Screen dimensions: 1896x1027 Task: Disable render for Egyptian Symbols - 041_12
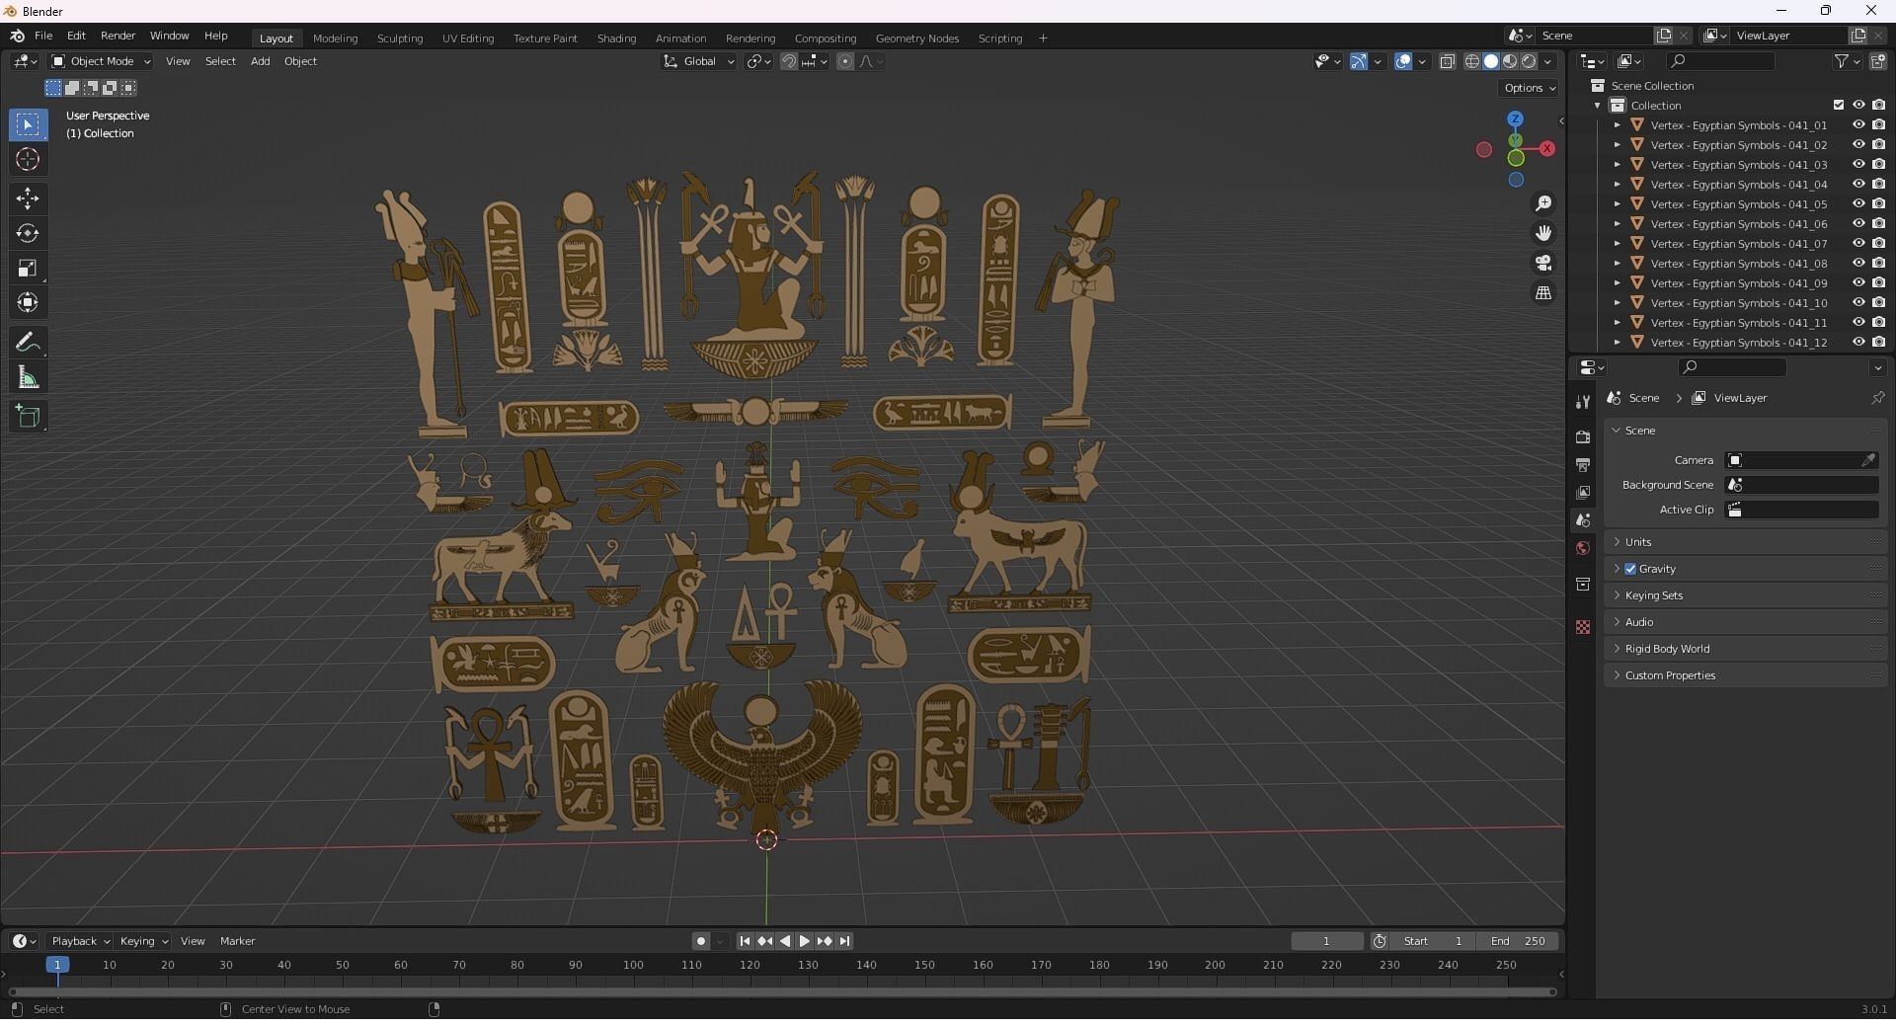click(1878, 343)
